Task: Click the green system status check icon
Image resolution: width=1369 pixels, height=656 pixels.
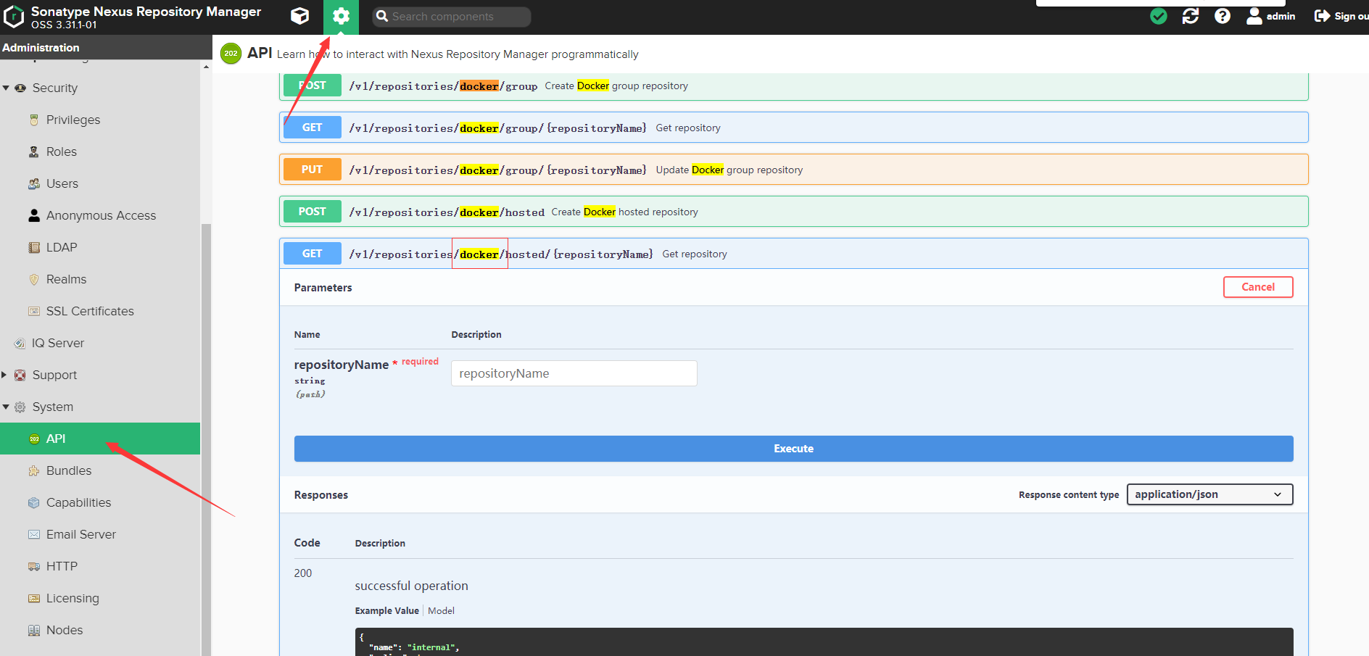Action: [x=1159, y=16]
